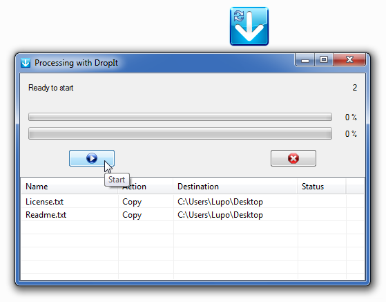Sort list by Destination column header
386x302 pixels.
235,187
